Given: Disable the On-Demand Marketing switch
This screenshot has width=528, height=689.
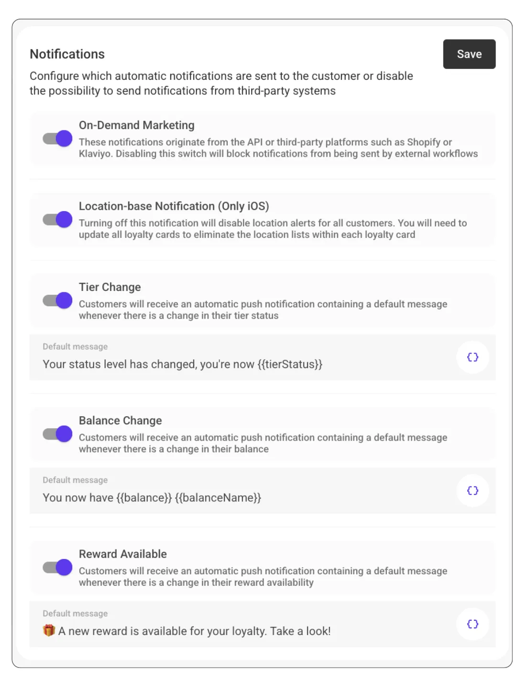Looking at the screenshot, I should coord(57,139).
